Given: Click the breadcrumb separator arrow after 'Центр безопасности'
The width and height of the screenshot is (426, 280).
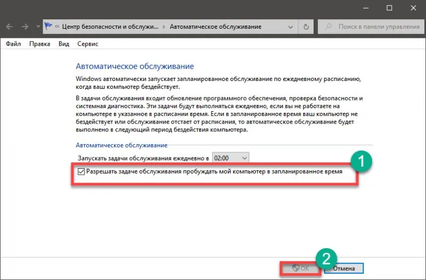Looking at the screenshot, I should coord(164,27).
